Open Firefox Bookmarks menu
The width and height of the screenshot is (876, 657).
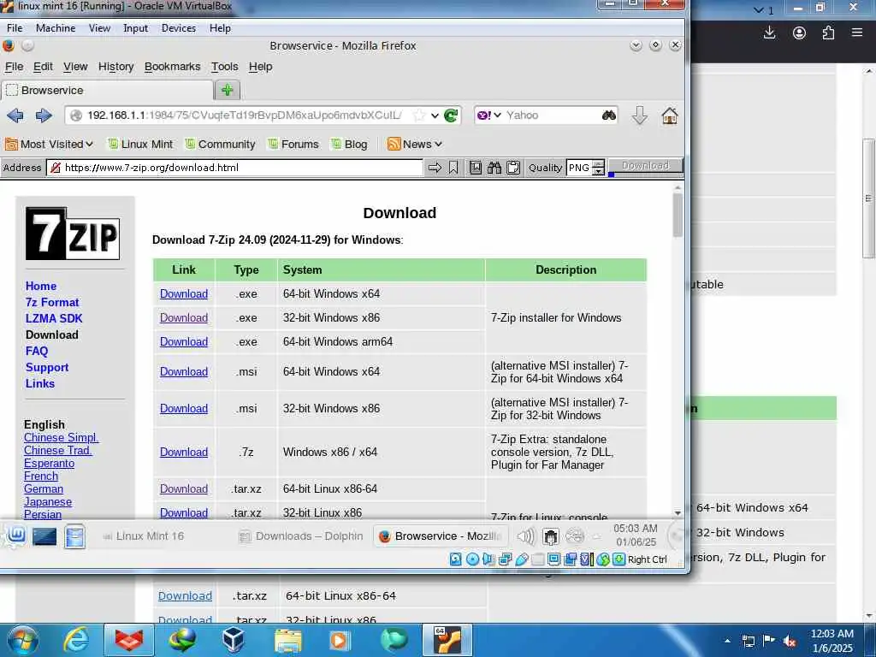(172, 67)
